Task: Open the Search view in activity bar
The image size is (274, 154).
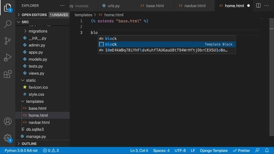Action: pos(8,24)
